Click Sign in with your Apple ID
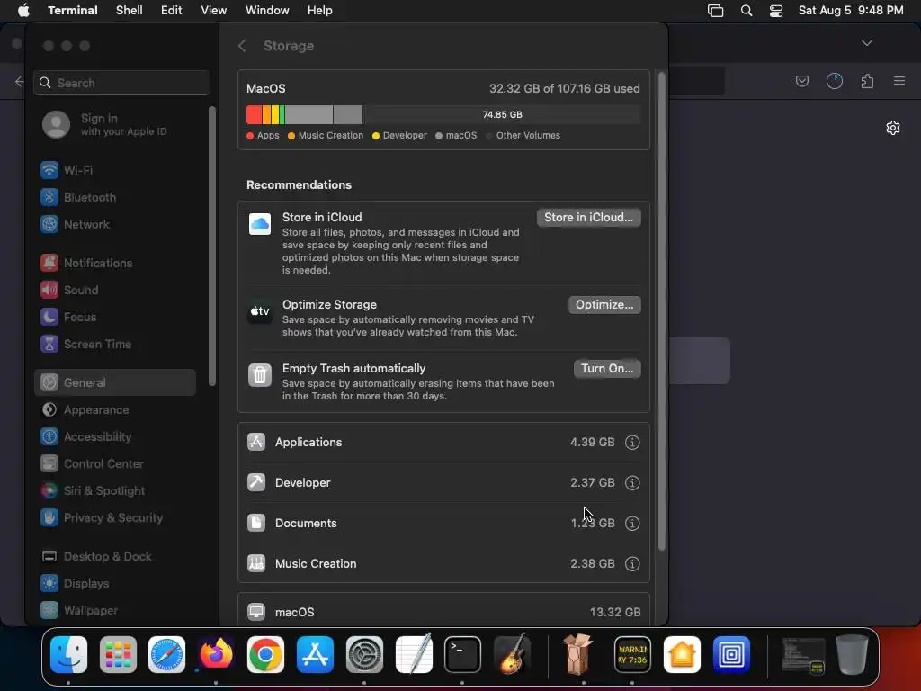921x691 pixels. click(x=104, y=124)
